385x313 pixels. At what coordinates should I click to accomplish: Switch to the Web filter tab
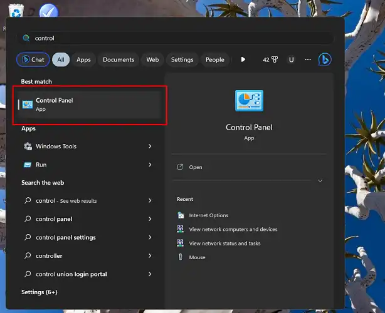click(152, 59)
